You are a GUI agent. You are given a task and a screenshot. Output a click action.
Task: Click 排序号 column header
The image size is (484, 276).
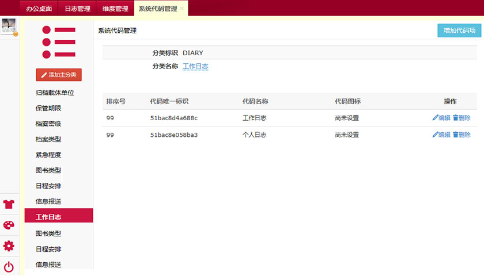coord(116,101)
